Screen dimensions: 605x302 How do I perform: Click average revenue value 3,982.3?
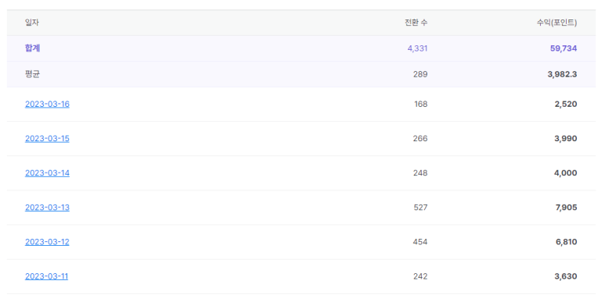pos(562,74)
